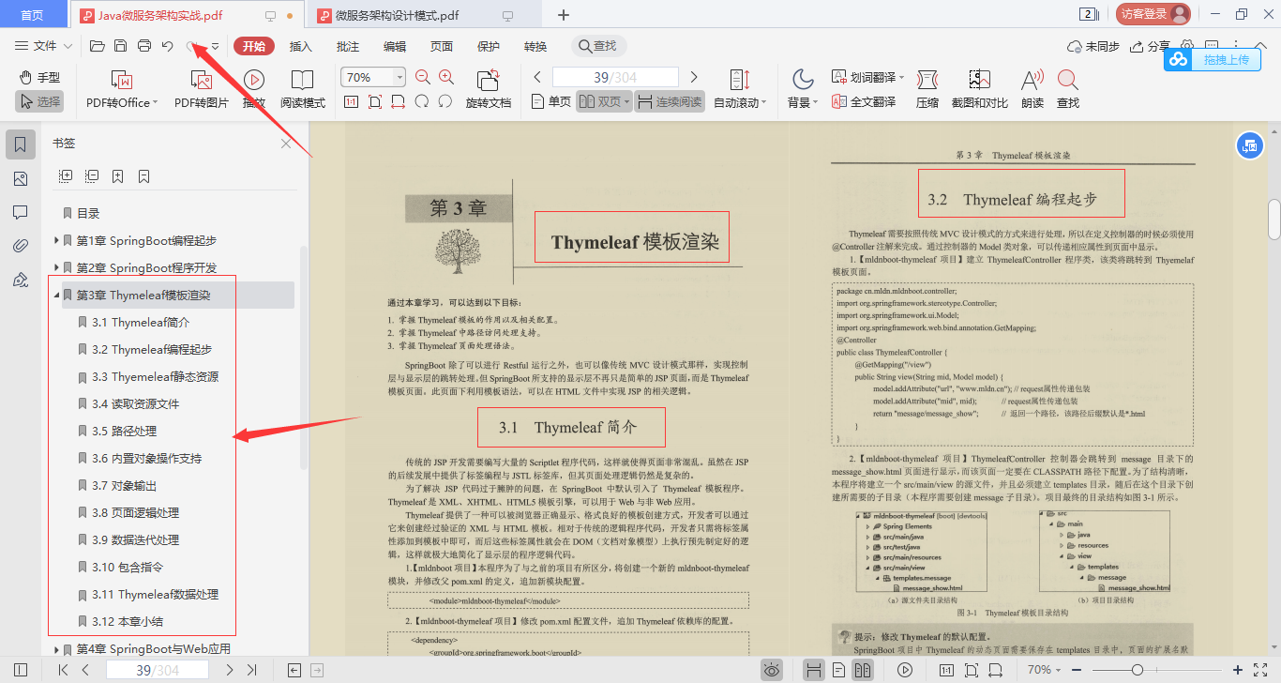The width and height of the screenshot is (1281, 683).
Task: Zoom in with the plus magnifier
Action: click(x=446, y=78)
